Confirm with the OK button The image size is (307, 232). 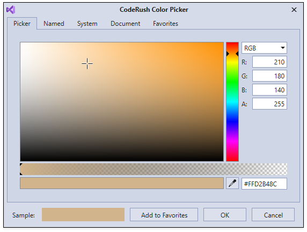pyautogui.click(x=225, y=215)
